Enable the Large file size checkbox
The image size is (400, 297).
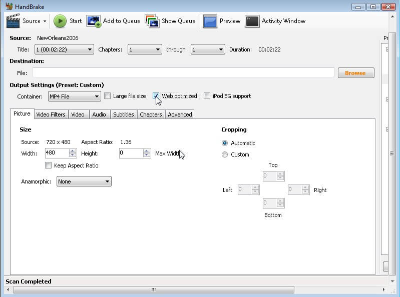coord(107,96)
